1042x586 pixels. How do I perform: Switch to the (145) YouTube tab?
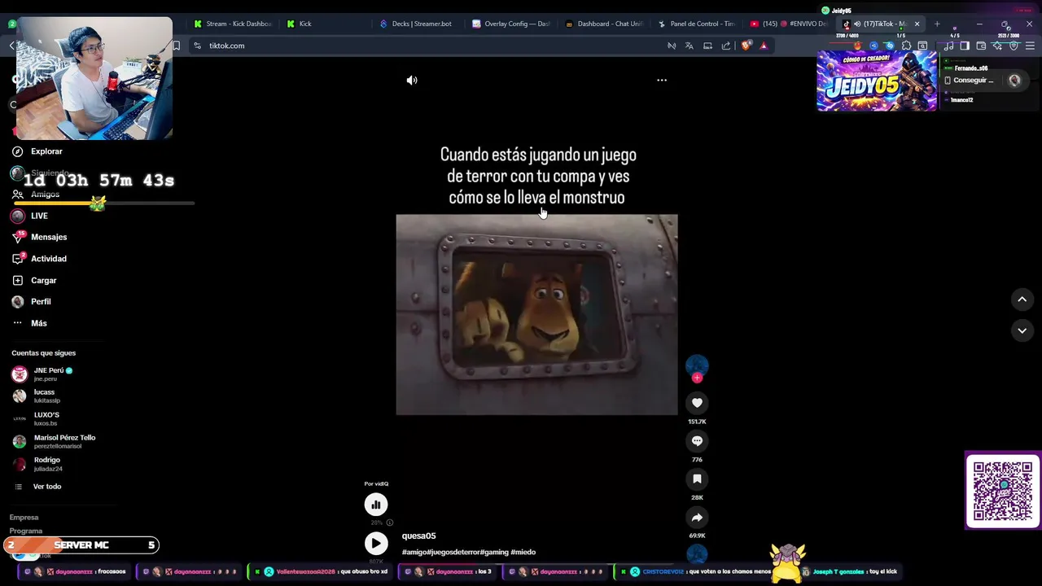click(789, 24)
